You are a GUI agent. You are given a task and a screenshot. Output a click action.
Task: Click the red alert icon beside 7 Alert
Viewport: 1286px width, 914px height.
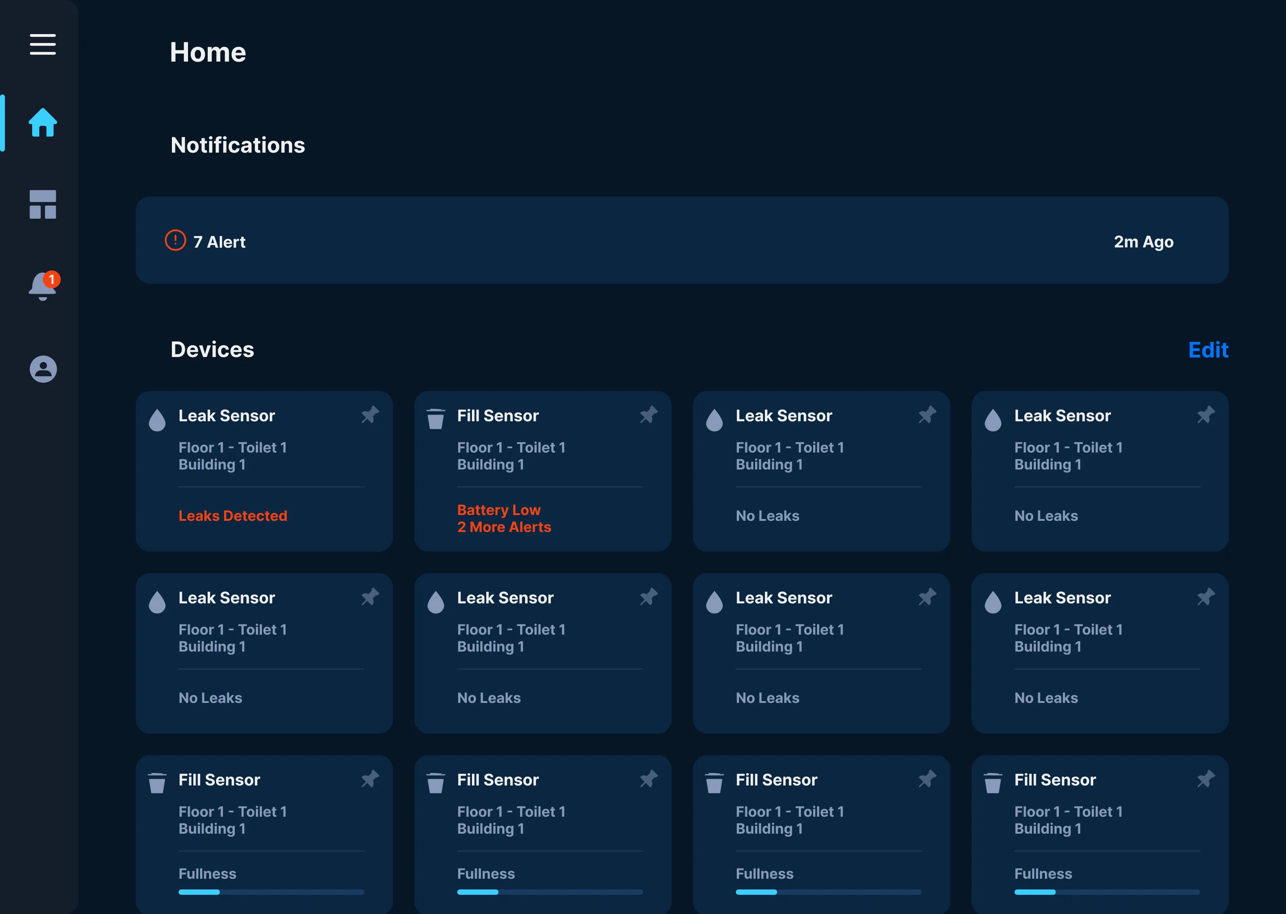point(175,240)
